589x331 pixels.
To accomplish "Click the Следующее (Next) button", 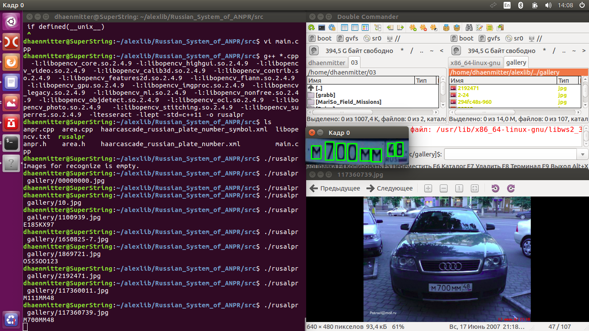I will click(x=390, y=188).
